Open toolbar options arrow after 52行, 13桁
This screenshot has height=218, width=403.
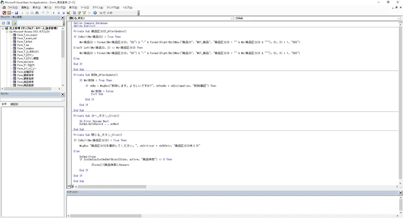pyautogui.click(x=138, y=13)
